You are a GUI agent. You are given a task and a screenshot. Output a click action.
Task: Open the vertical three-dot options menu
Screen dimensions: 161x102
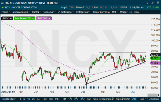pos(147,3)
